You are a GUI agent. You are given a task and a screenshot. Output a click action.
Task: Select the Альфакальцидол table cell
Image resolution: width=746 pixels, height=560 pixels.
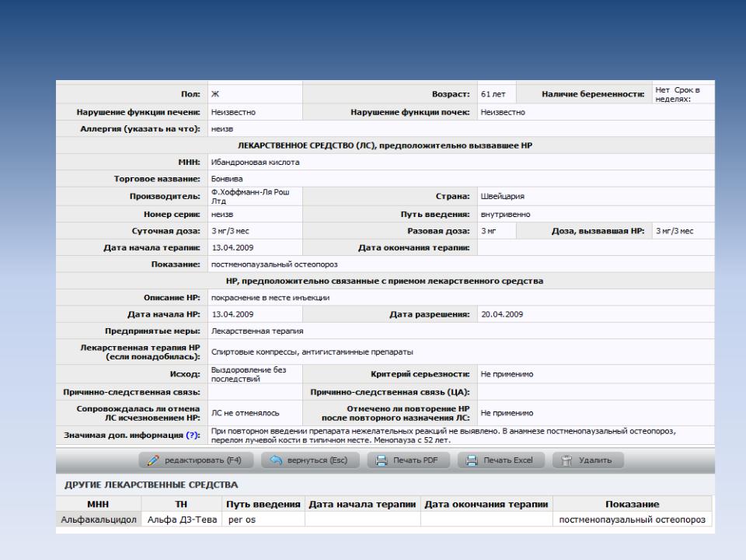(98, 520)
